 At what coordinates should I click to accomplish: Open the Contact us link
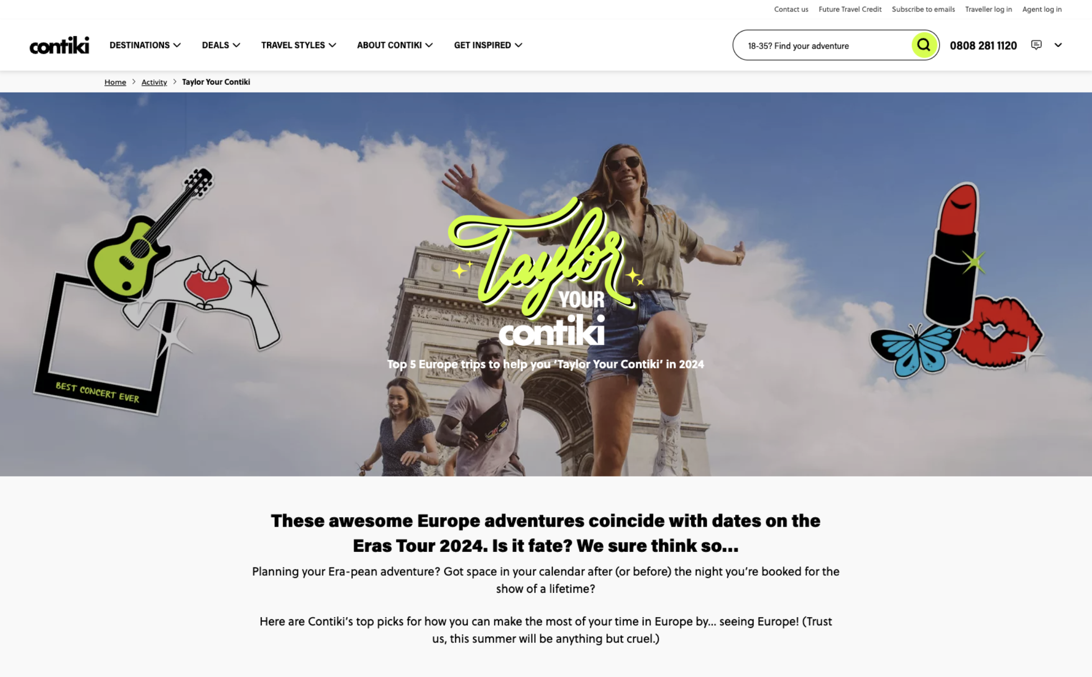click(791, 9)
